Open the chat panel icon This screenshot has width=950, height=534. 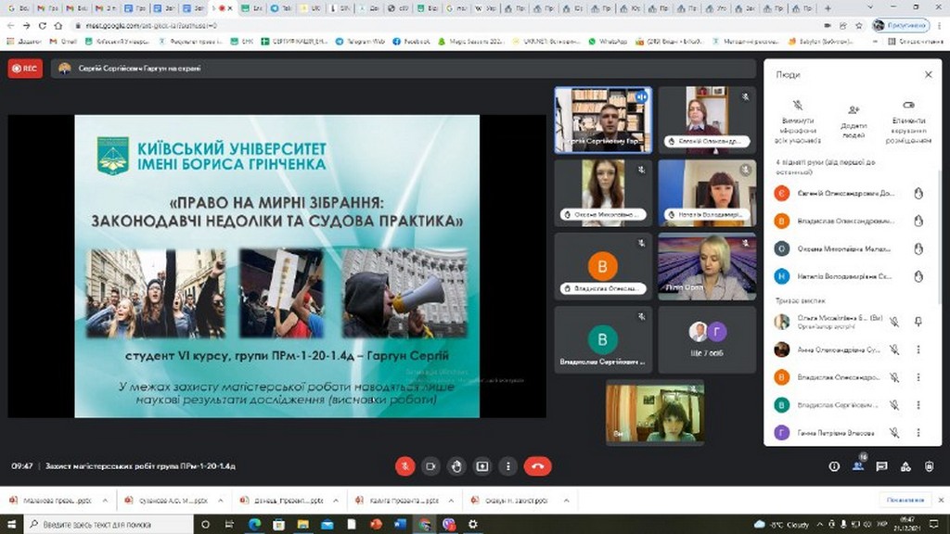pos(881,466)
